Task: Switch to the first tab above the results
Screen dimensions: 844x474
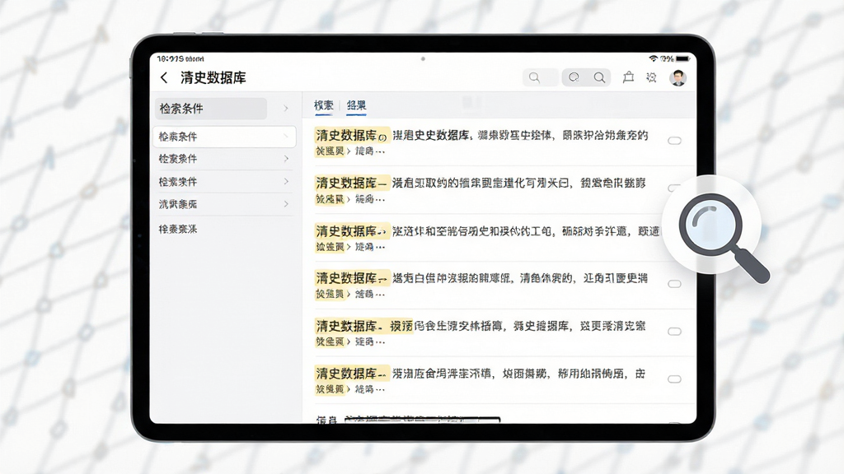Action: click(324, 105)
